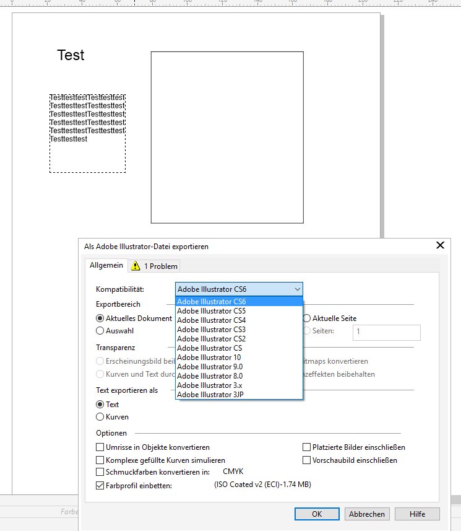Switch to the Allgemein tab
Image resolution: width=461 pixels, height=531 pixels.
point(106,265)
